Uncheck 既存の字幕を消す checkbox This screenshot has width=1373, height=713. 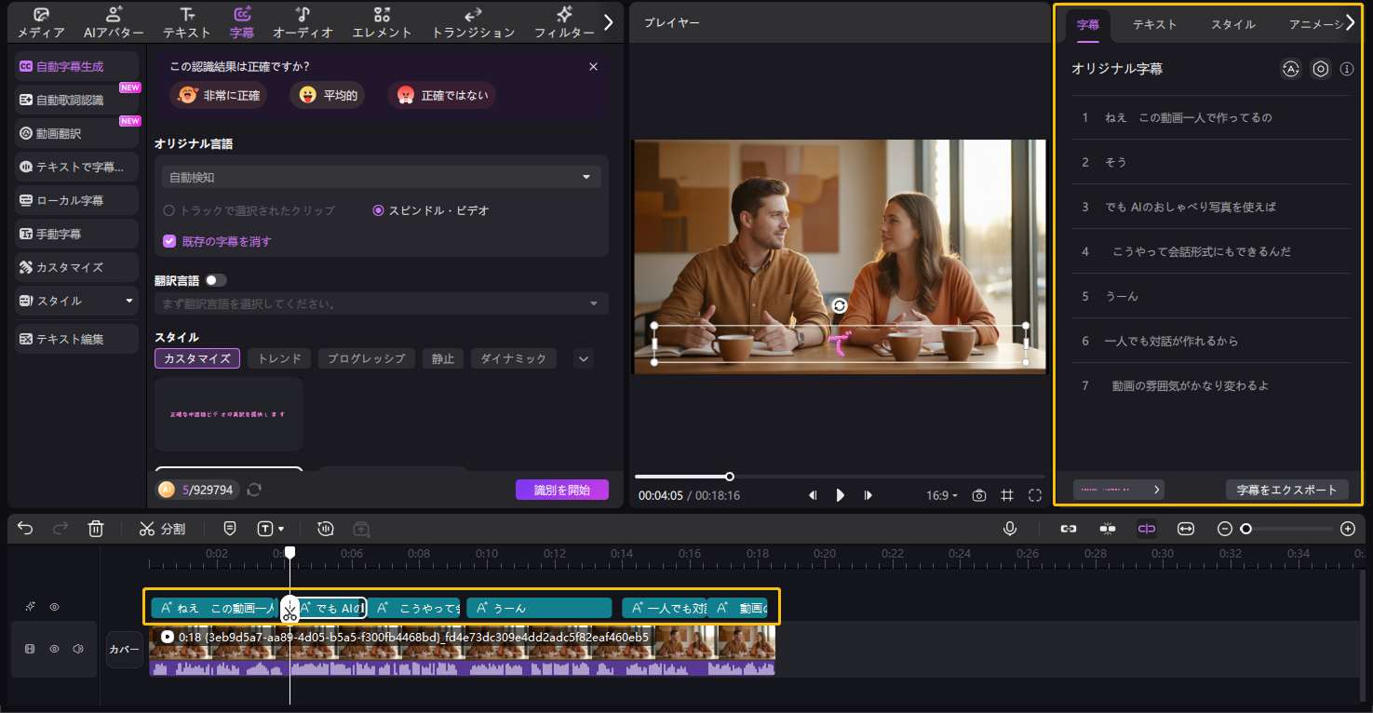click(169, 241)
